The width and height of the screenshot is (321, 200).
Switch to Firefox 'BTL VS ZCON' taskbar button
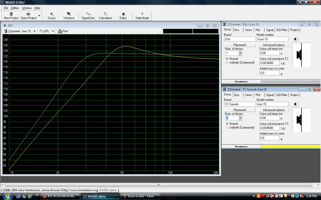[x=60, y=196]
